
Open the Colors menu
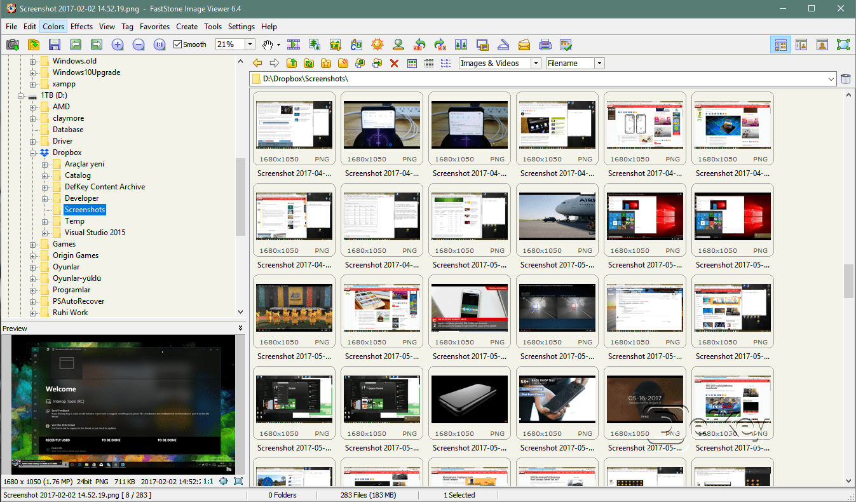tap(53, 27)
